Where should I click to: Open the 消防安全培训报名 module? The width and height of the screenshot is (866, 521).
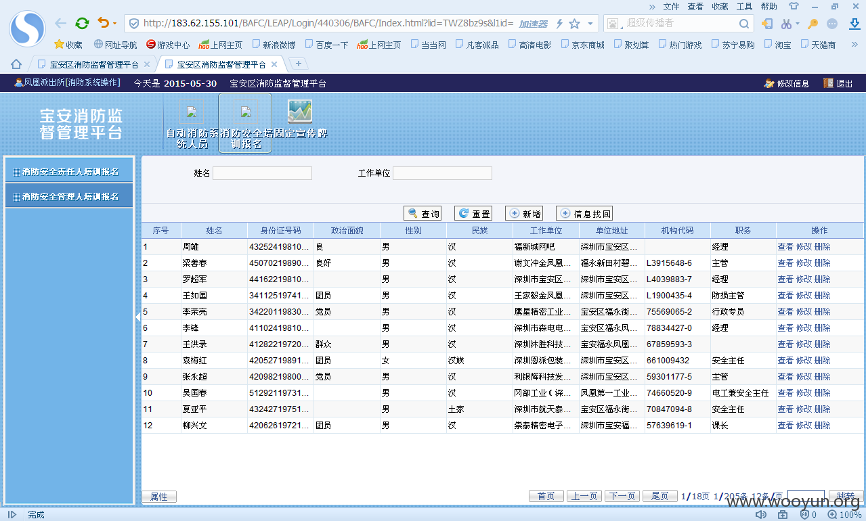(245, 123)
